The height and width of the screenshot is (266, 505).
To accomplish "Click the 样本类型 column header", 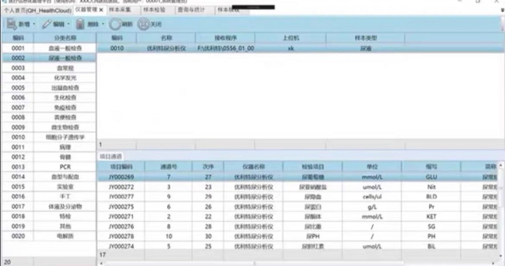I will point(365,38).
